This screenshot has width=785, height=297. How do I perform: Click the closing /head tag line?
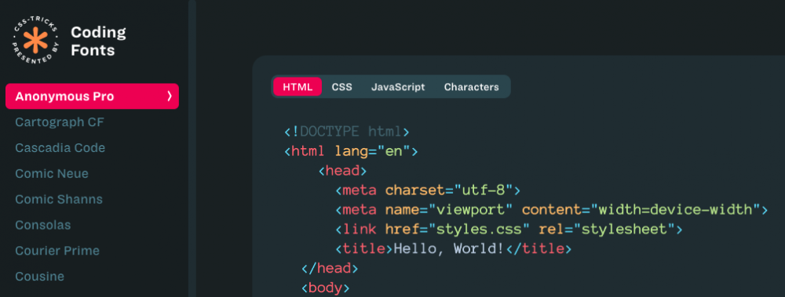click(x=330, y=269)
